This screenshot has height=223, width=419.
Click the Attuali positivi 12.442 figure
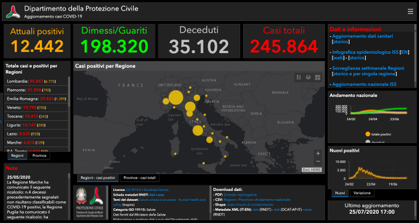(x=37, y=46)
